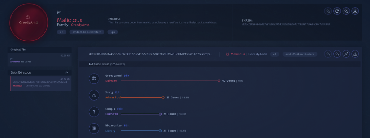370x138 pixels.
Task: Click the GreedyAntd family name in header
Action: click(x=80, y=25)
